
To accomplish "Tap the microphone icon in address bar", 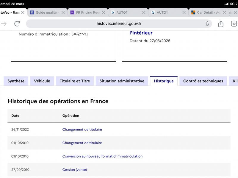I will [207, 24].
